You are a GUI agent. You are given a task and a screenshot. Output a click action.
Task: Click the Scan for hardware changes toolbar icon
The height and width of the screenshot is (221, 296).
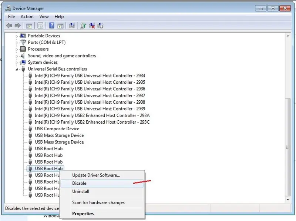pyautogui.click(x=72, y=26)
